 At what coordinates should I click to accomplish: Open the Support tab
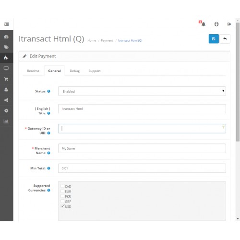(95, 71)
